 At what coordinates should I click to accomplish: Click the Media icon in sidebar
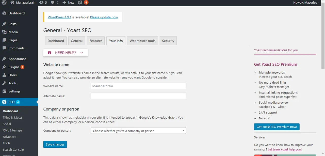(x=4, y=32)
